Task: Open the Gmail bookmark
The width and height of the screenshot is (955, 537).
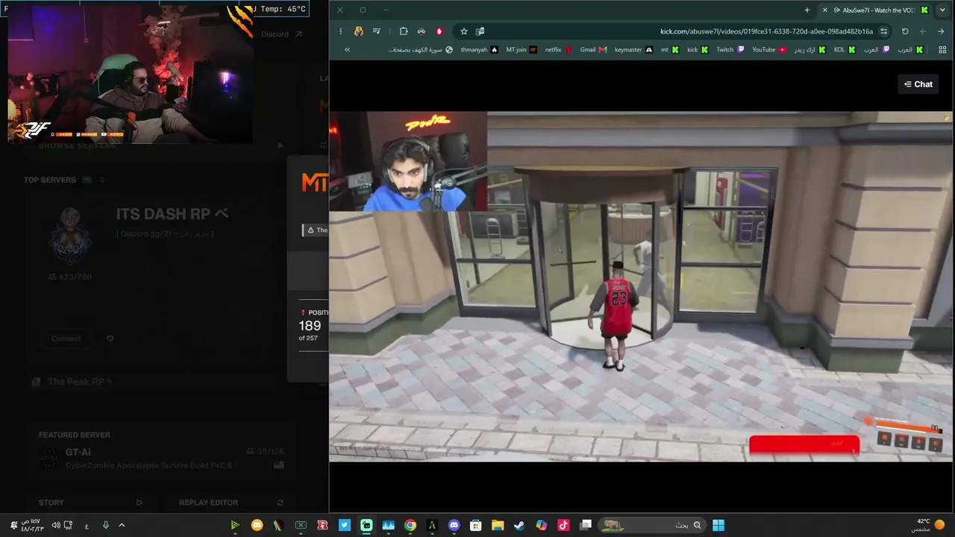Action: [593, 50]
